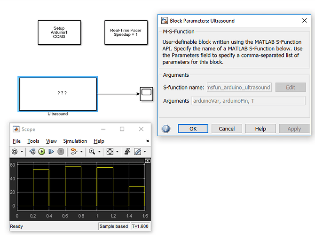The image size is (315, 235).
Task: Expand the Zoom tool dropdown arrow
Action: pyautogui.click(x=99, y=152)
